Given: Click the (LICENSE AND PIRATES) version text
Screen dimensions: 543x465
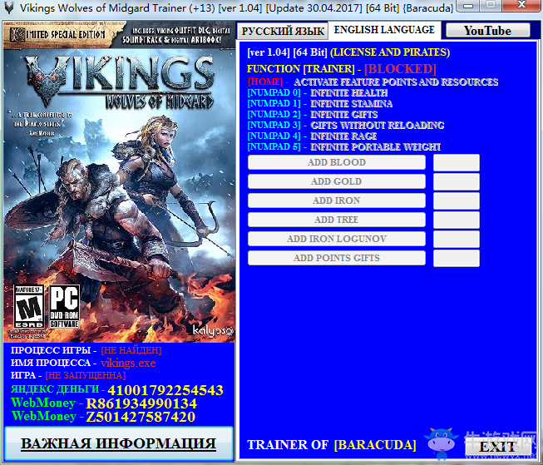Looking at the screenshot, I should (390, 52).
